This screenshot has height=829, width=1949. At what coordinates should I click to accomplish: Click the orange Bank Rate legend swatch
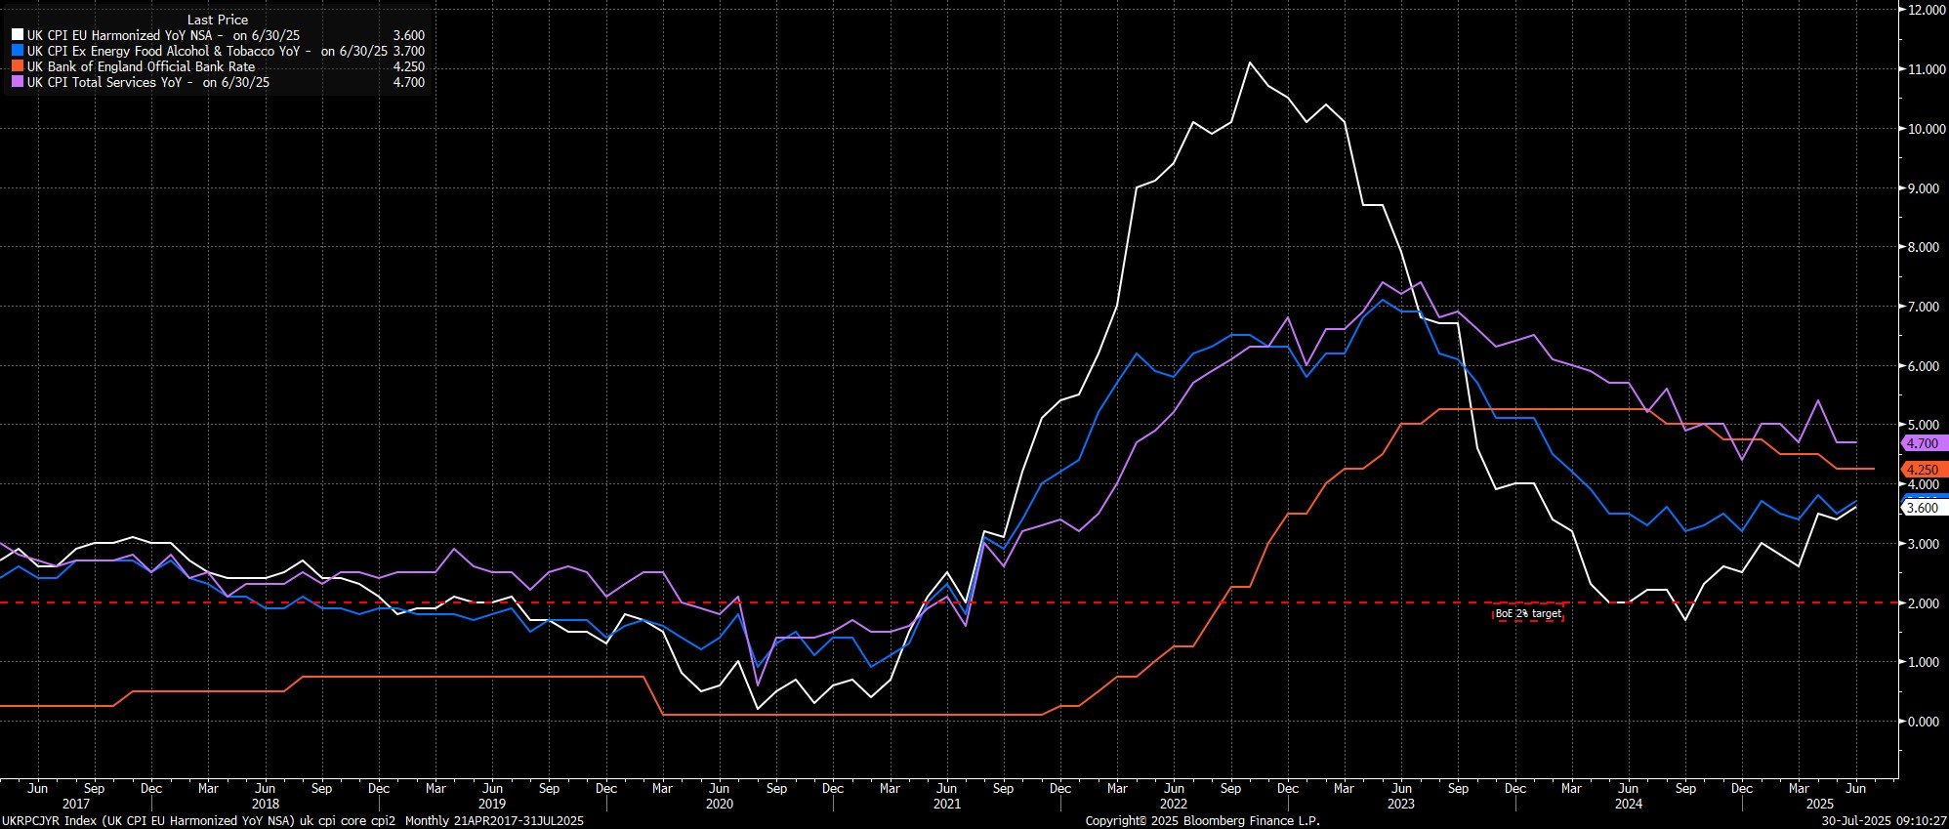[18, 67]
